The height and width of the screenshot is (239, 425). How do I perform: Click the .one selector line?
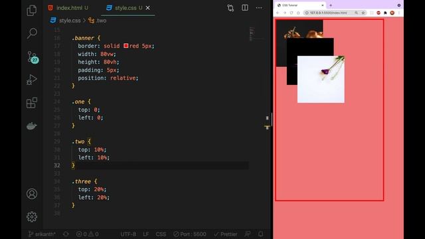[81, 102]
